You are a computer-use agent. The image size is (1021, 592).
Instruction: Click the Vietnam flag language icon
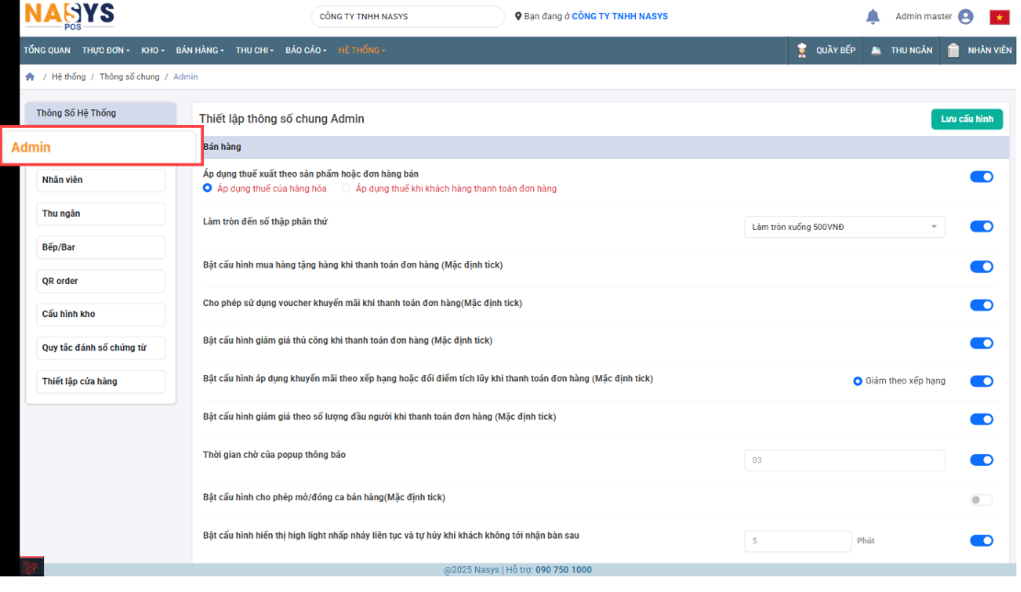tap(999, 17)
